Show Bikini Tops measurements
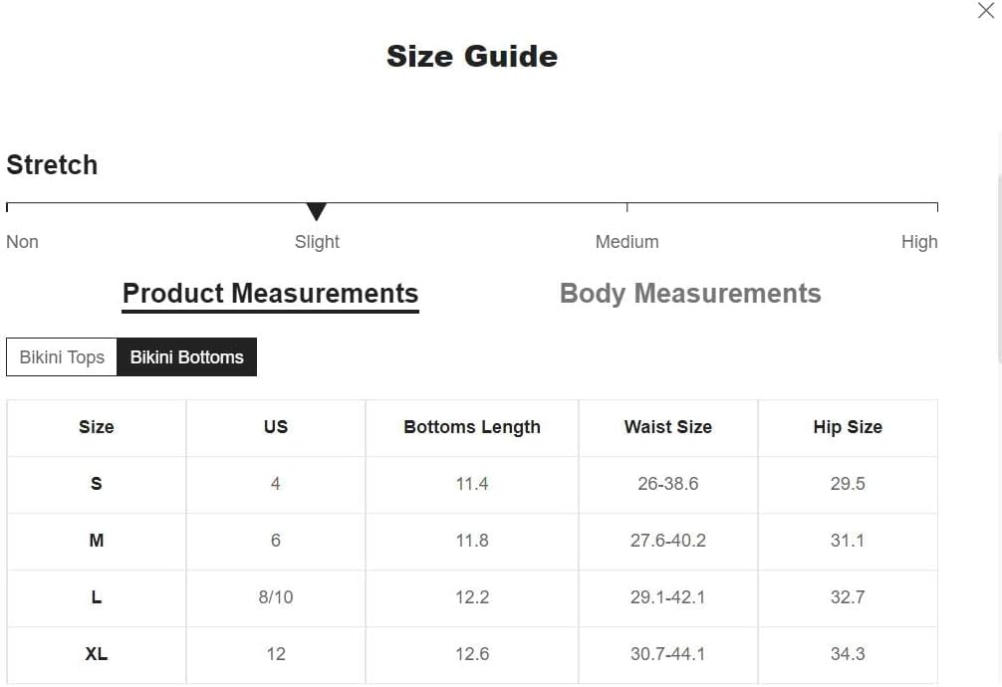 (62, 357)
